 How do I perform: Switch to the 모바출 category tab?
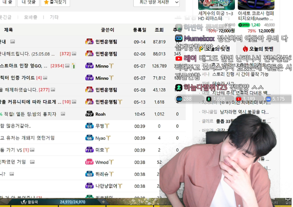click(x=31, y=17)
